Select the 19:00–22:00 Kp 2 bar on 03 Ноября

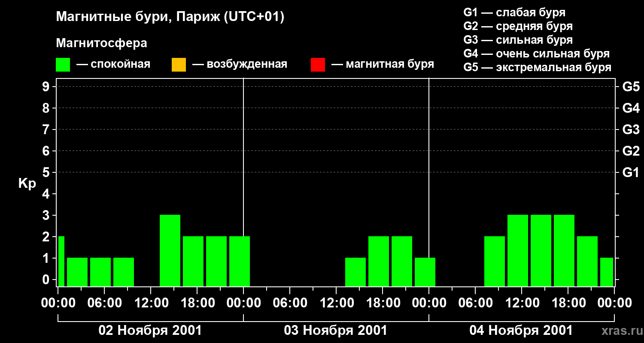402,261
